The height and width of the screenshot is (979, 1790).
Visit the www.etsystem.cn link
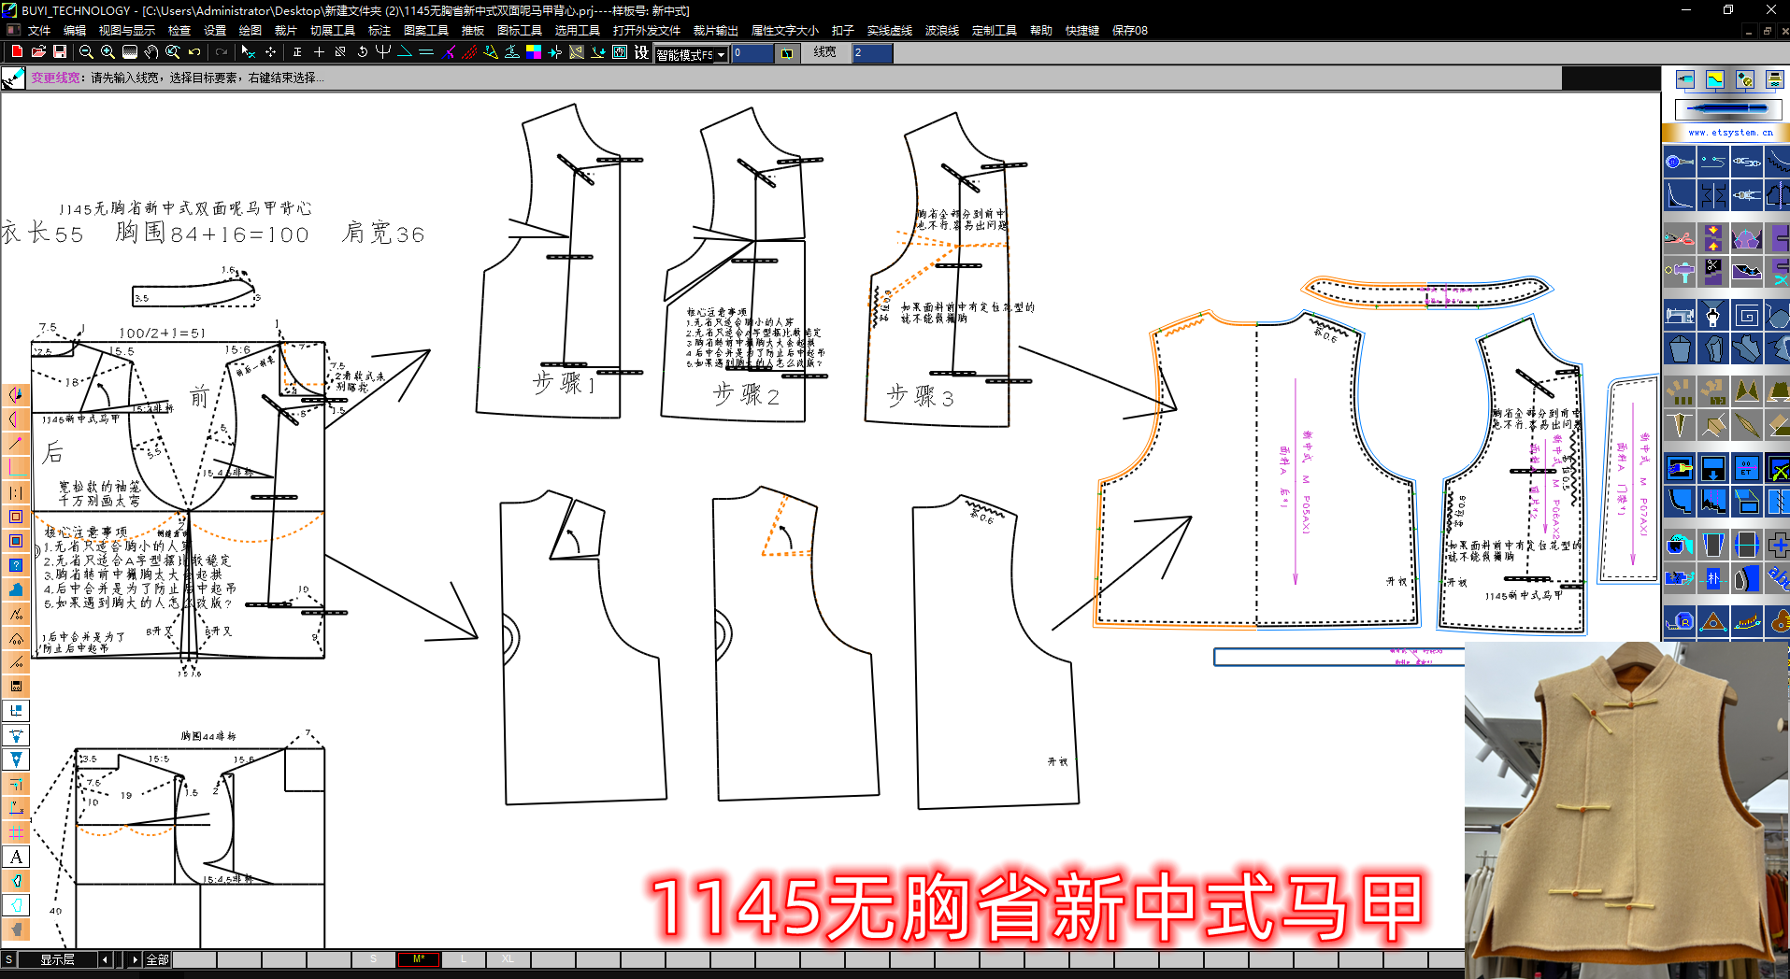[x=1730, y=132]
